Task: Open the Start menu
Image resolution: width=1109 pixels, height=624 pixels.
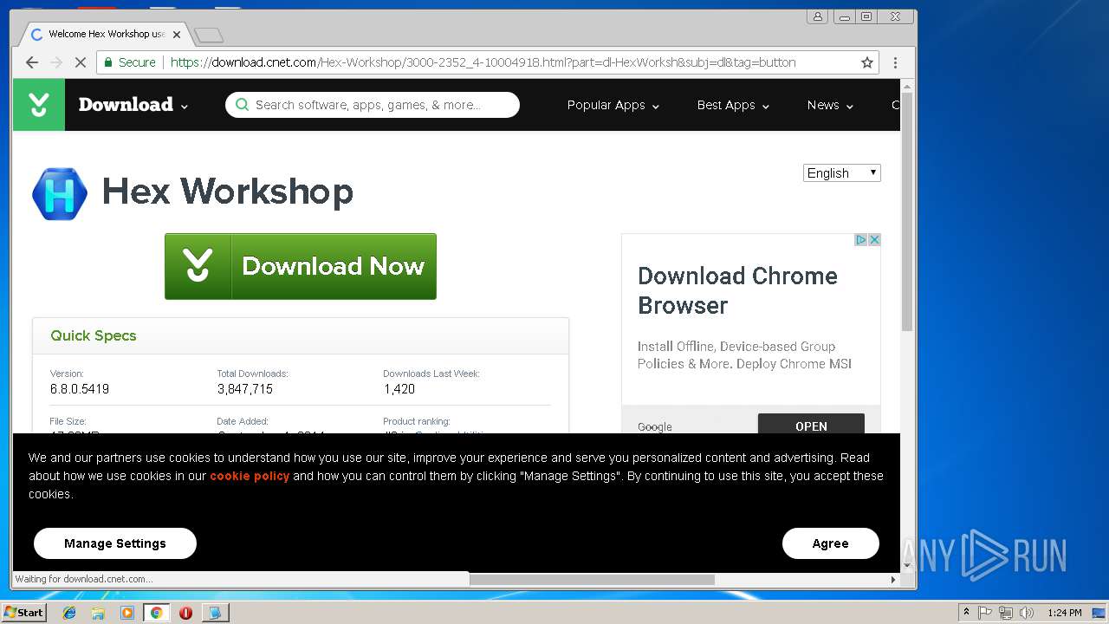Action: (x=23, y=613)
